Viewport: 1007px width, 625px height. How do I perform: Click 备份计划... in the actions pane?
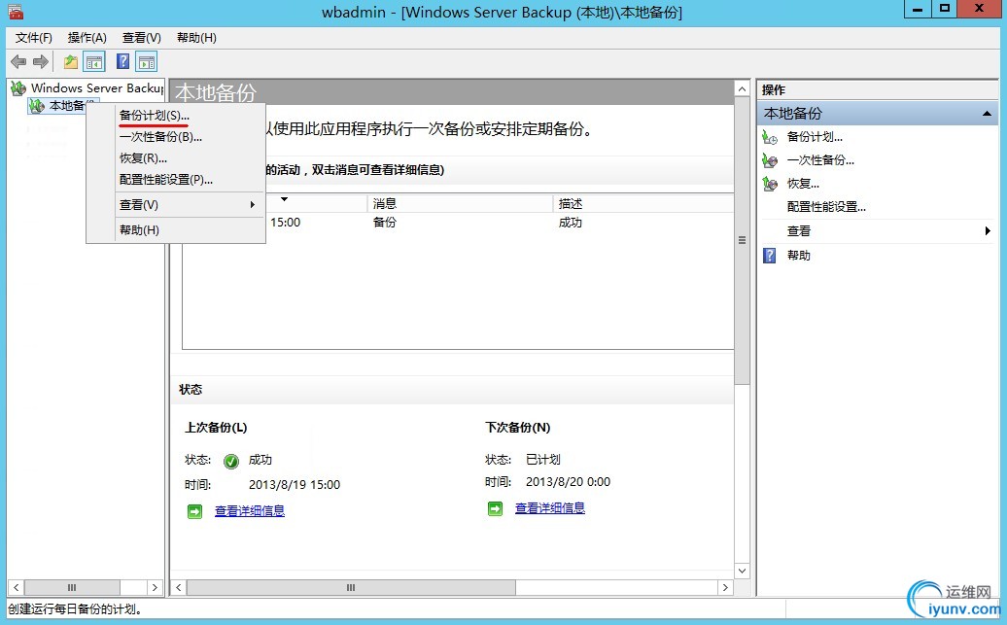click(x=815, y=137)
